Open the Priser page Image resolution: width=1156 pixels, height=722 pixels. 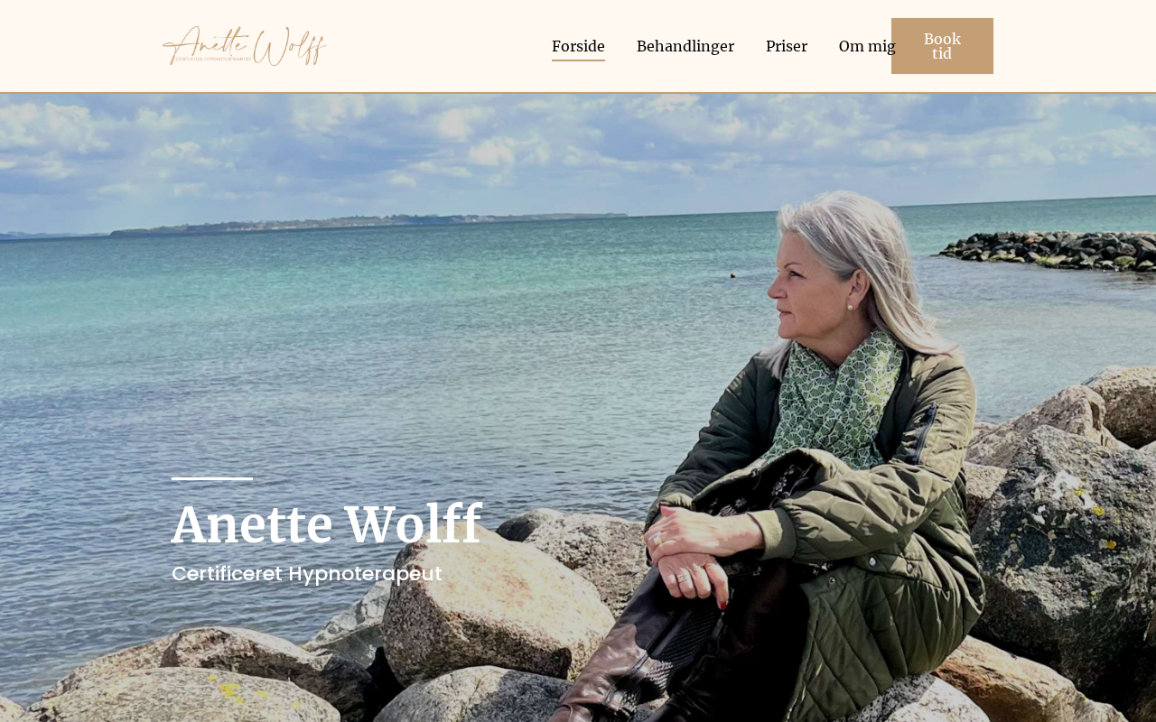(x=787, y=46)
